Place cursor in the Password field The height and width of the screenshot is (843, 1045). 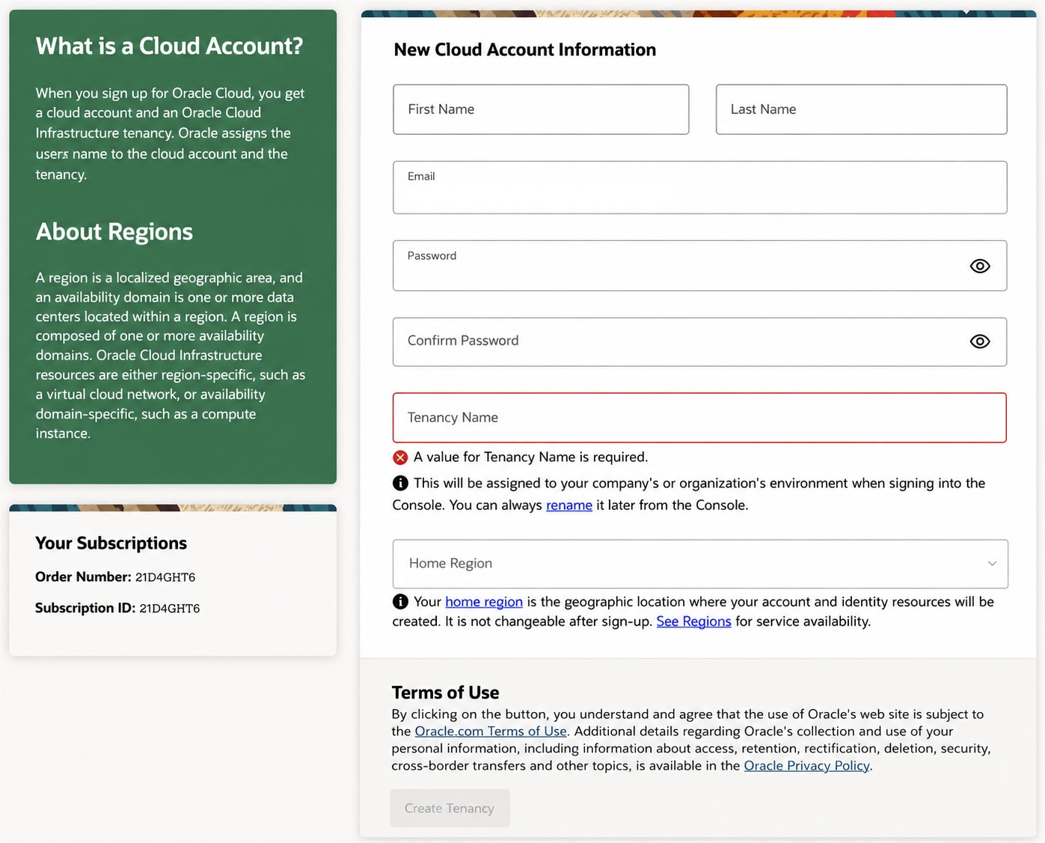click(x=699, y=266)
